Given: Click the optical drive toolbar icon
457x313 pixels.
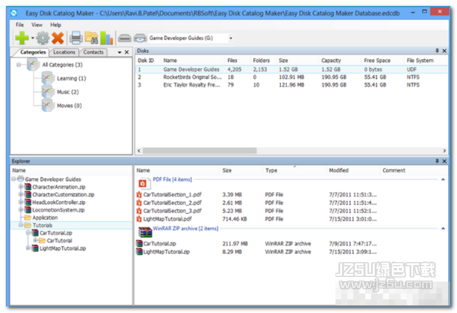Looking at the screenshot, I should pyautogui.click(x=140, y=38).
